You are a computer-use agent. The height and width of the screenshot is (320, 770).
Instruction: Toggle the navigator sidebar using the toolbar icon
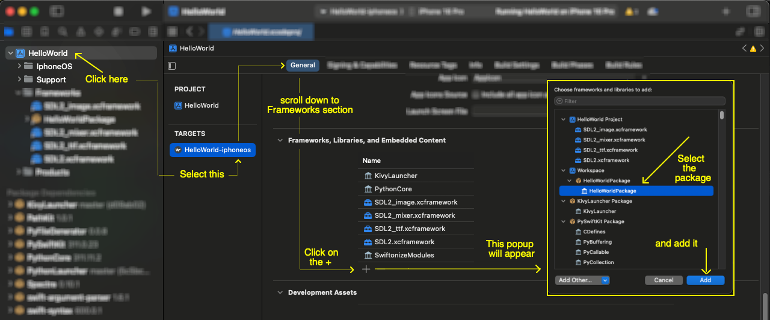(x=57, y=11)
